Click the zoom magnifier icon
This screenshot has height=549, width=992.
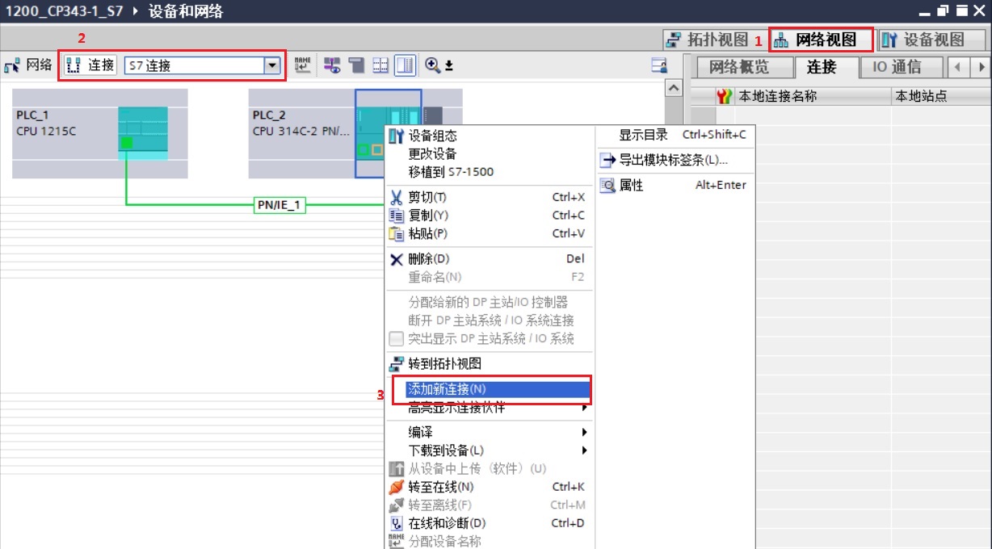click(x=432, y=65)
